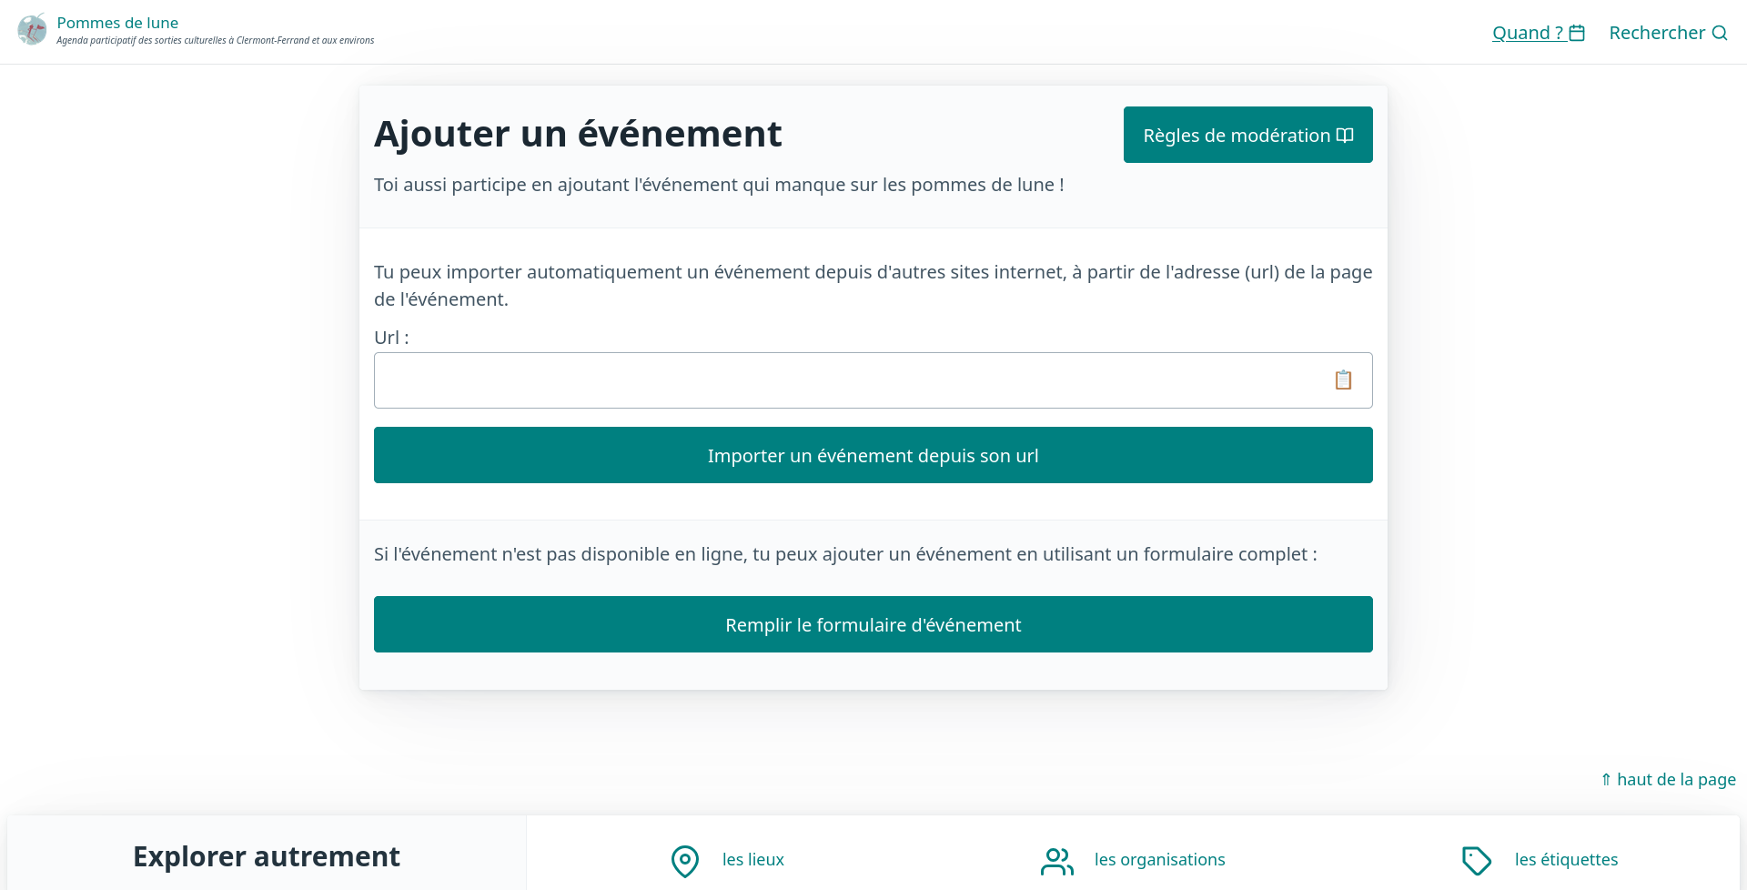Click the Pommes de lune site logo
This screenshot has height=890, width=1747.
(x=32, y=29)
